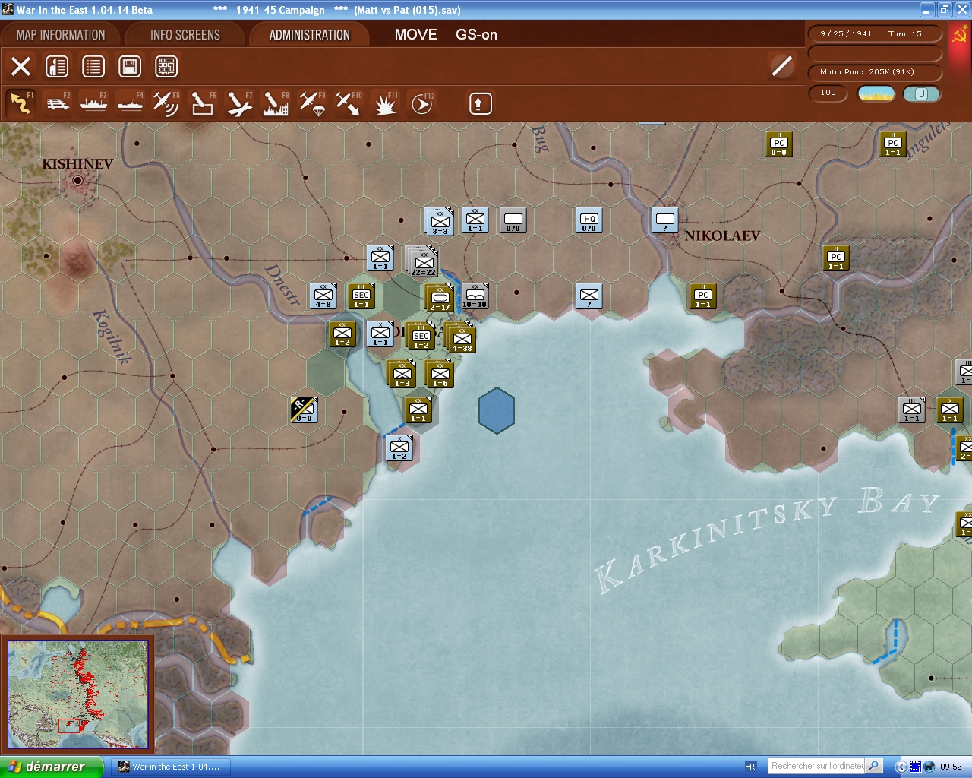The image size is (972, 778).
Task: Click the upward arrow toolbar button
Action: (480, 103)
